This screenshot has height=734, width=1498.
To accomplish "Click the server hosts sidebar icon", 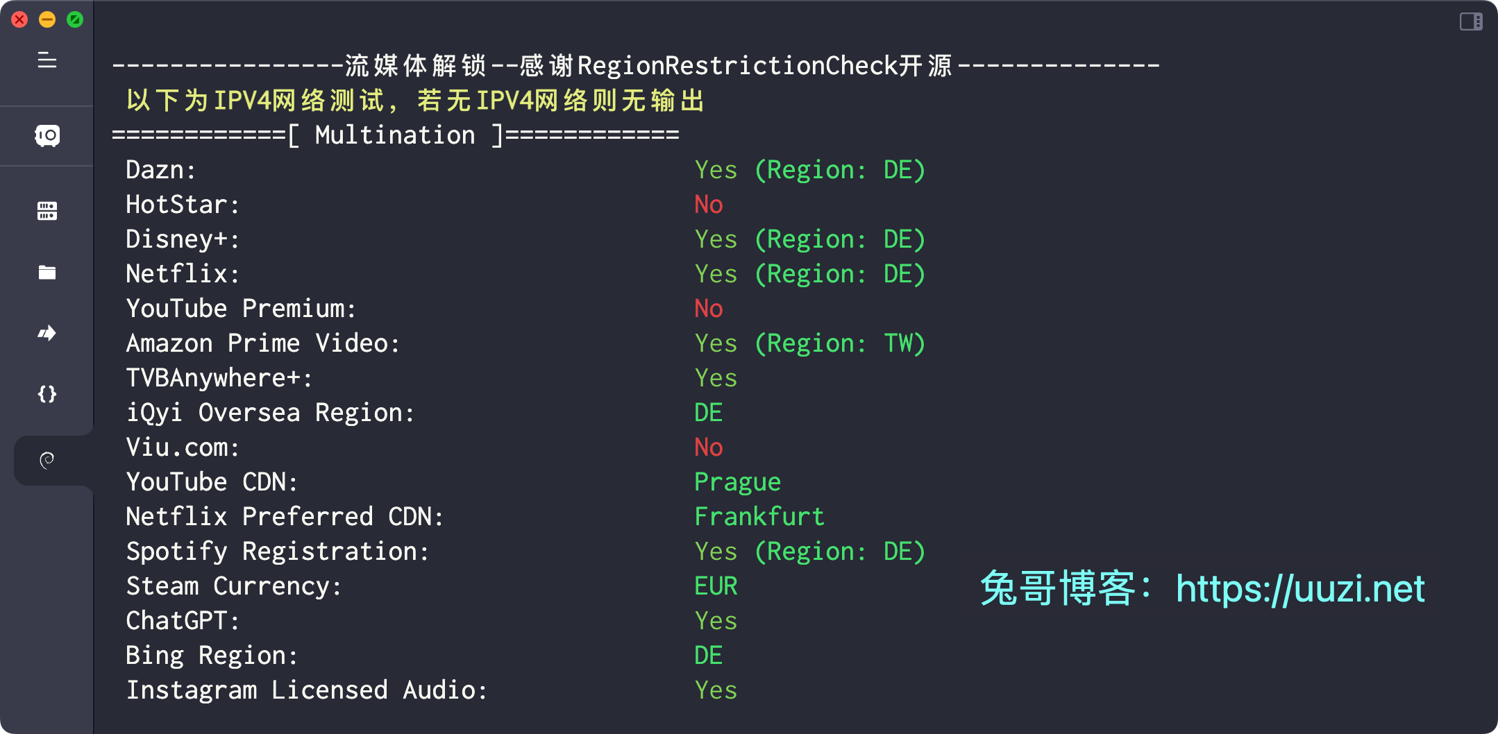I will [47, 135].
